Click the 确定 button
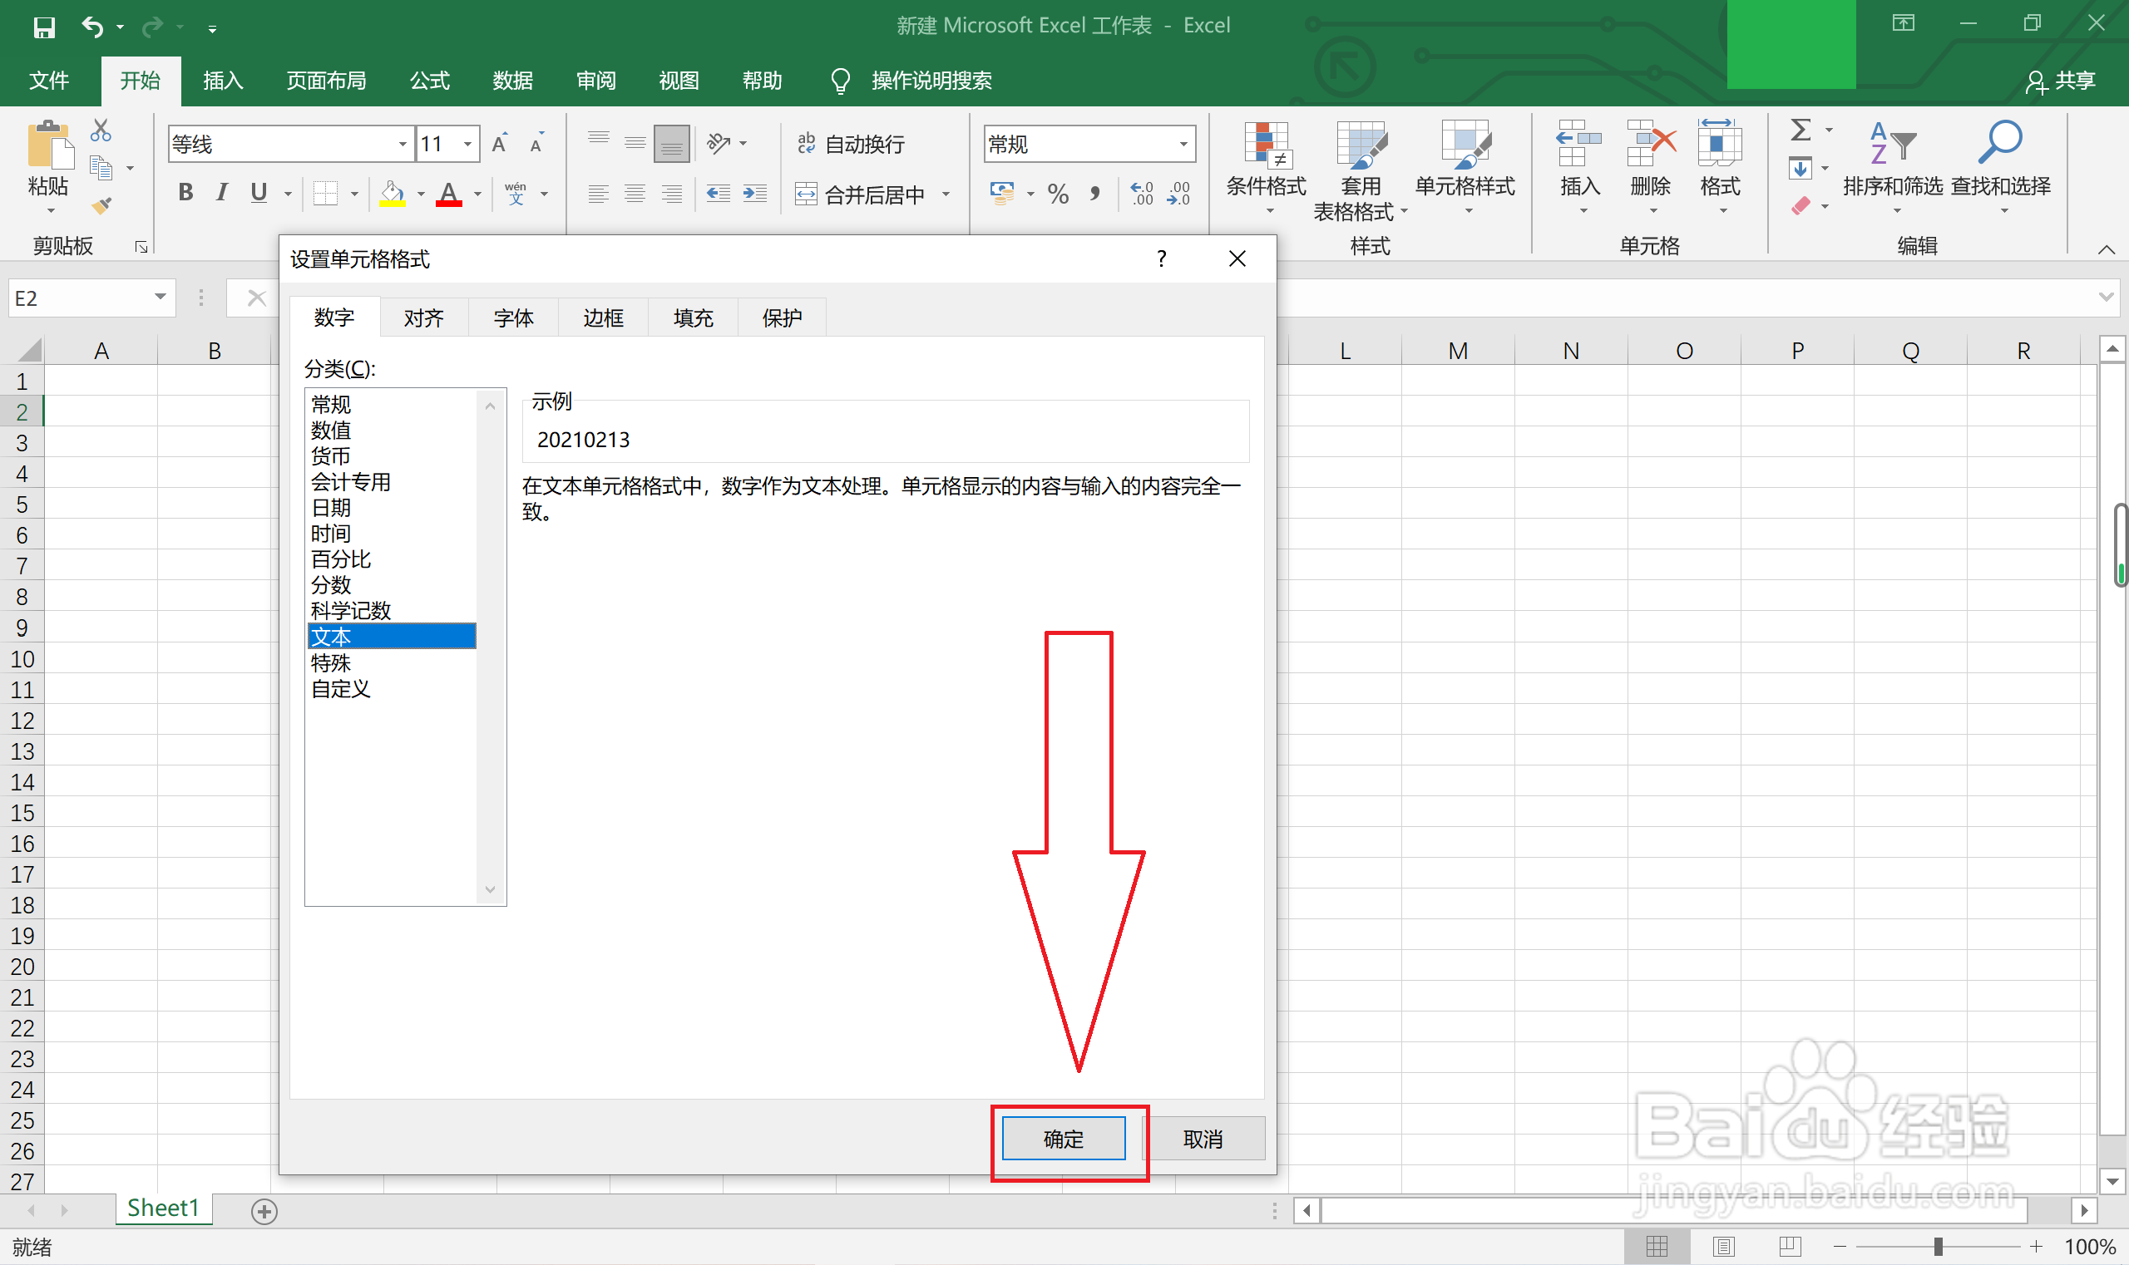The height and width of the screenshot is (1265, 2129). click(1063, 1139)
